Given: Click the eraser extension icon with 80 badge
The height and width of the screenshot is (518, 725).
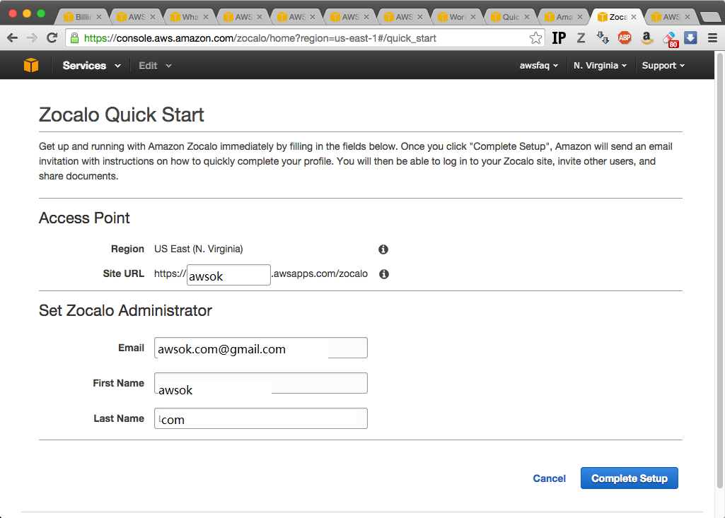Looking at the screenshot, I should [670, 40].
